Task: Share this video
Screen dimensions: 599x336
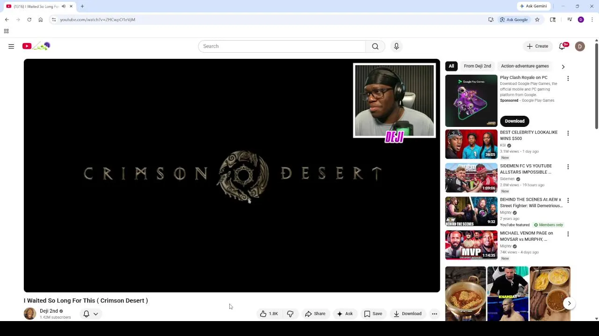Action: click(x=315, y=314)
